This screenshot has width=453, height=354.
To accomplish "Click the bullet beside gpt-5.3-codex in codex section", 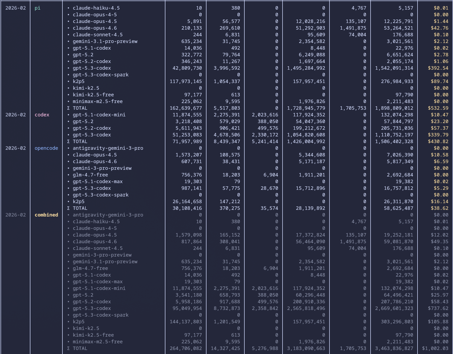I will point(69,135).
